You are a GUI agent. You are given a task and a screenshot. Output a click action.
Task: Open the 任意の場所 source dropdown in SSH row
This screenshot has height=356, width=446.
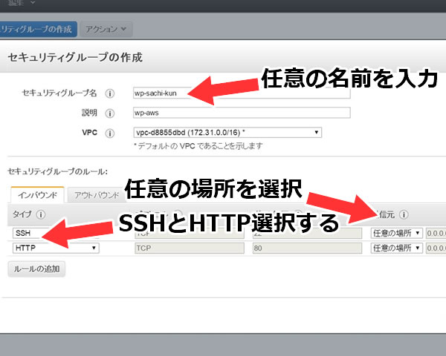pos(396,234)
